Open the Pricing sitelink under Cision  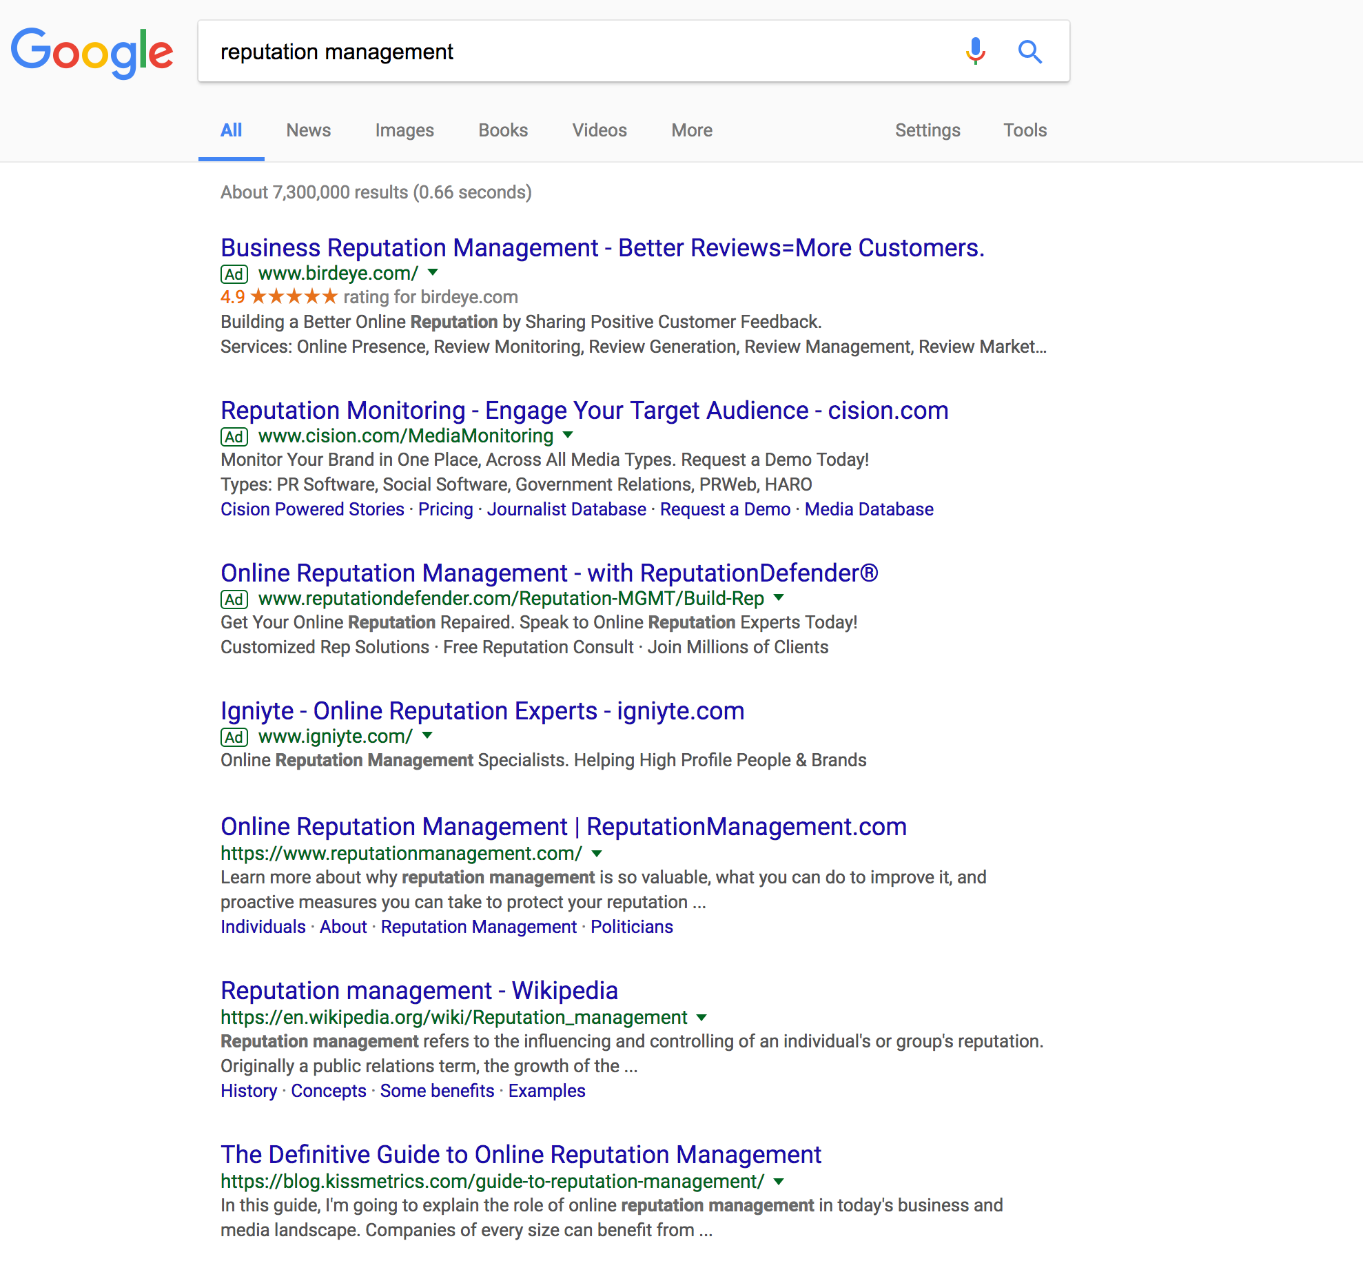pos(445,509)
